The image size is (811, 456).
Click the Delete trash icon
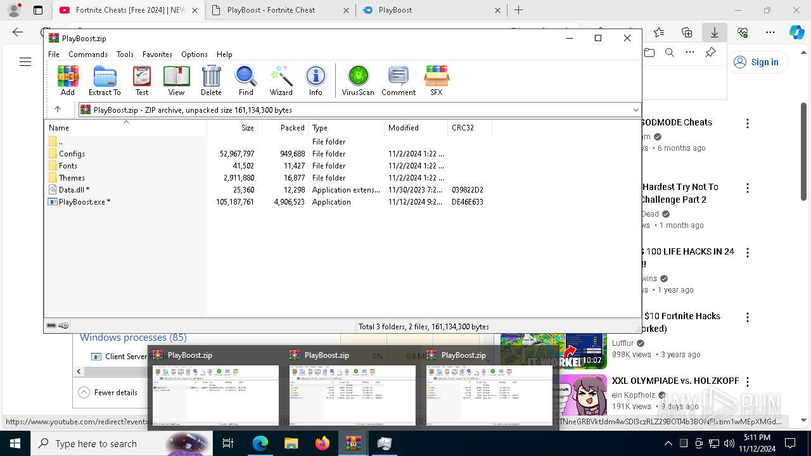(x=211, y=80)
